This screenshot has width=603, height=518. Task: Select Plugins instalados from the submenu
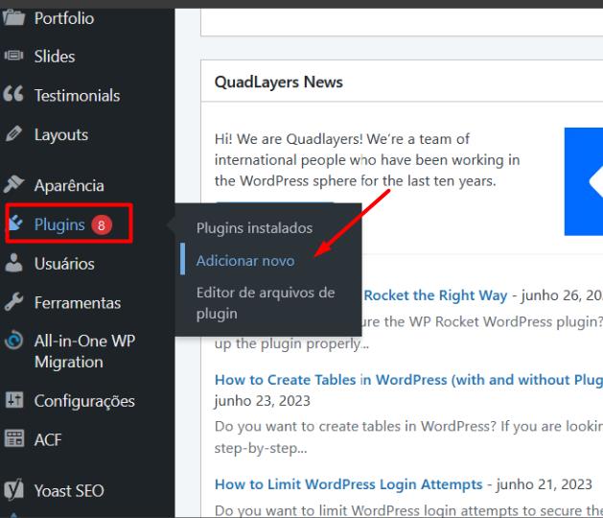254,228
